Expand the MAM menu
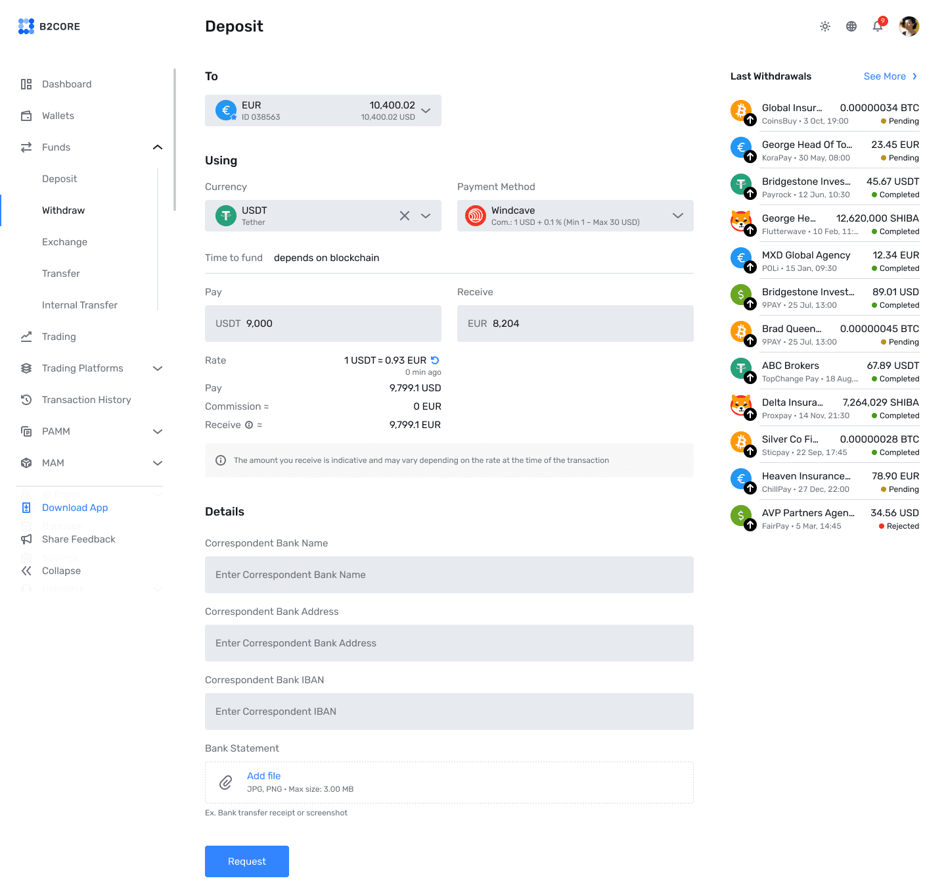 (158, 463)
